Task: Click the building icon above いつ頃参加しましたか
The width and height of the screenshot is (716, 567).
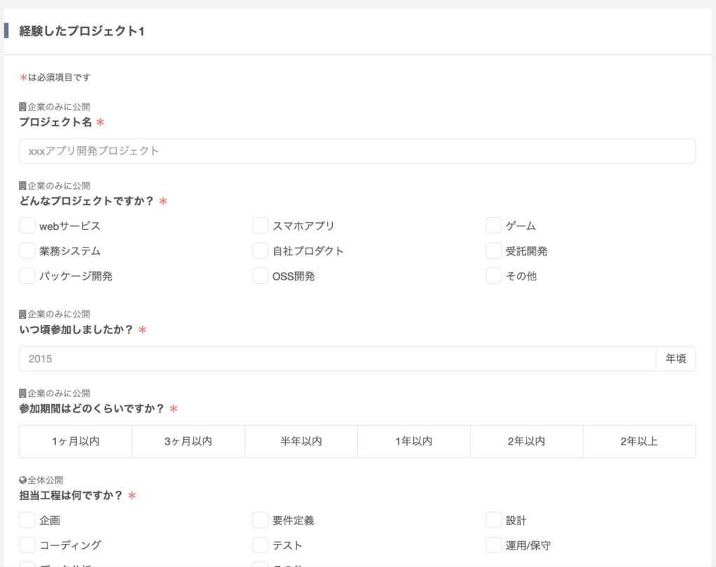Action: click(22, 314)
